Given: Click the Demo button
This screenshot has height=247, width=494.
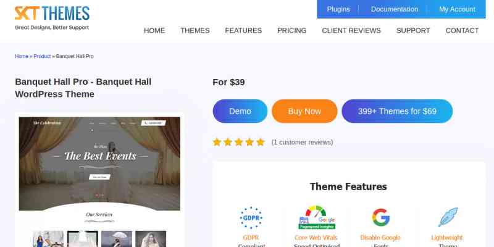Looking at the screenshot, I should [x=240, y=111].
